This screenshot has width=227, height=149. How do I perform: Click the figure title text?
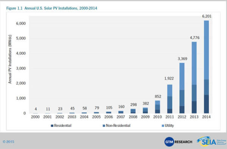coord(52,8)
